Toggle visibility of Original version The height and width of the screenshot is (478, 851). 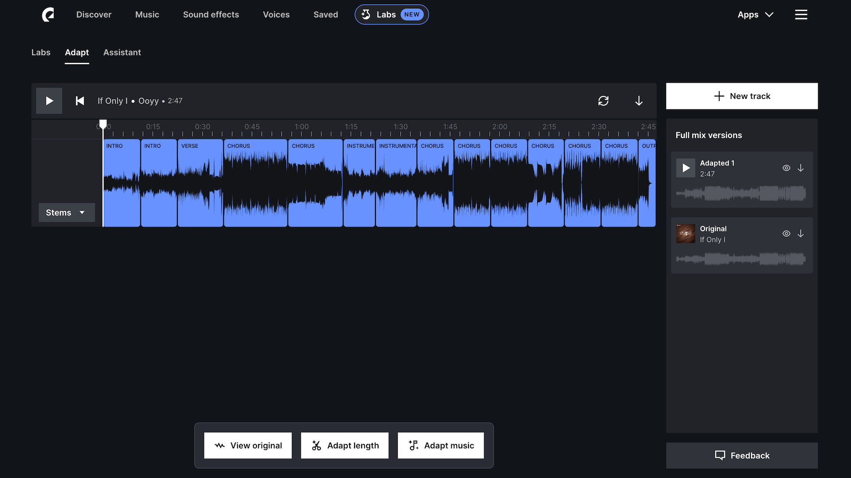(786, 234)
